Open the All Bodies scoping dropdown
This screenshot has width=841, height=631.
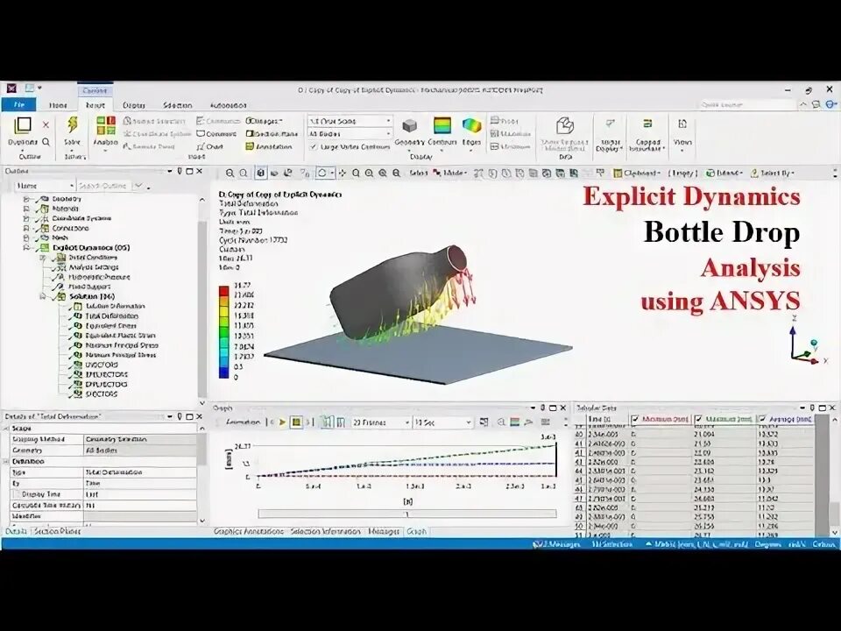pyautogui.click(x=350, y=133)
